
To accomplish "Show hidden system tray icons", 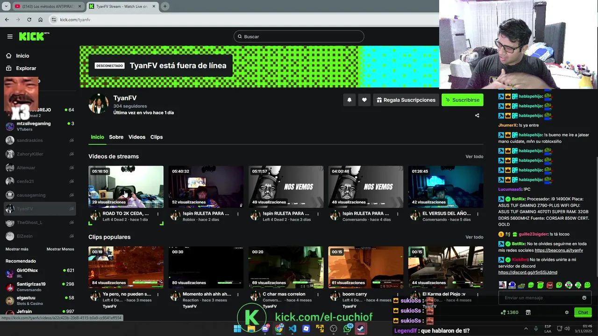I will tap(526, 329).
